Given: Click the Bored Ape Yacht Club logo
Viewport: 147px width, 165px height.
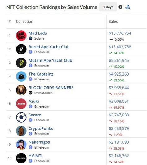Looking at the screenshot, I should 21,49.
